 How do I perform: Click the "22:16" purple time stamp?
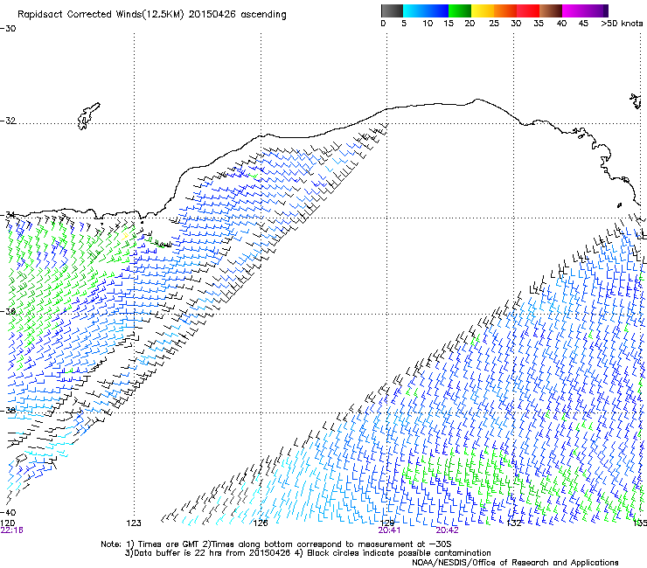12,530
